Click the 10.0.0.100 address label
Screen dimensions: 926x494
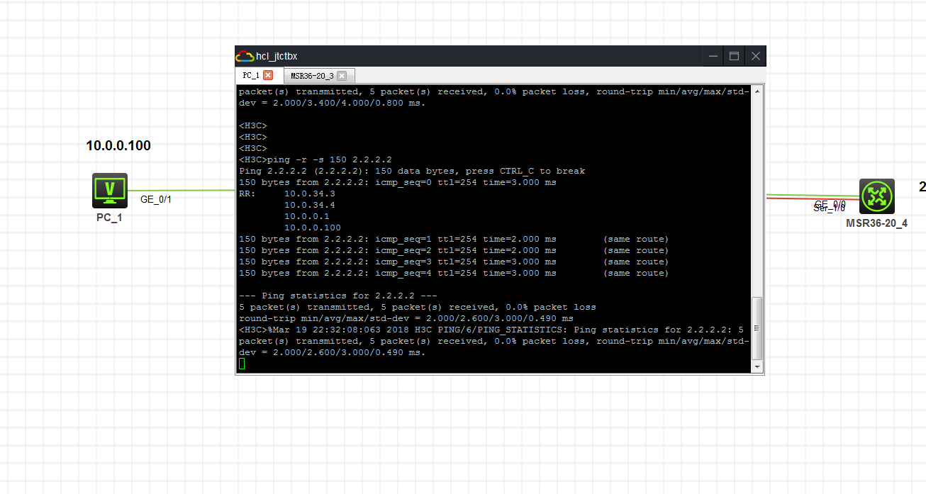pyautogui.click(x=118, y=146)
